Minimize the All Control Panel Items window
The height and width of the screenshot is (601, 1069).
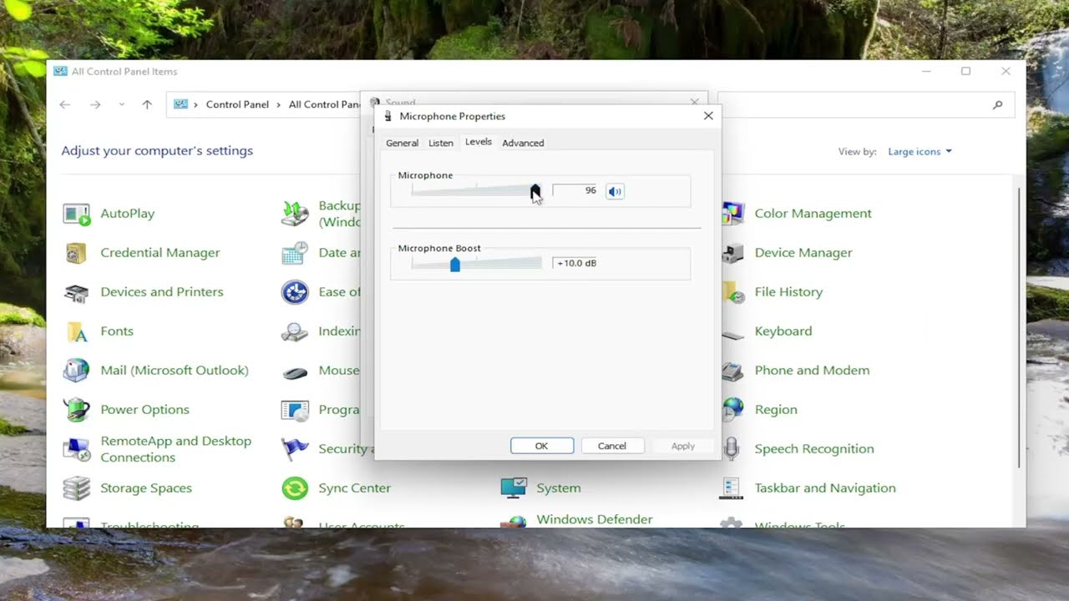(926, 72)
